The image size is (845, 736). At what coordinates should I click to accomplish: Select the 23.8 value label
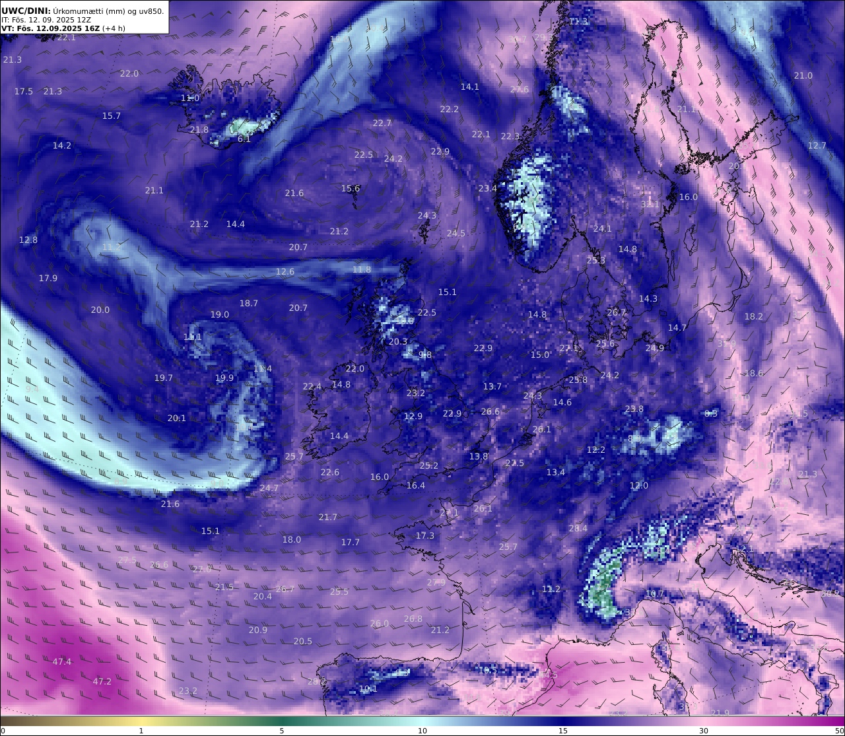click(x=634, y=409)
